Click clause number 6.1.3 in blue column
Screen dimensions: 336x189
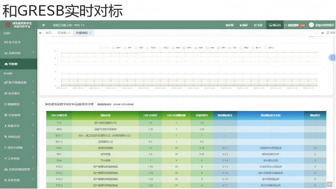coord(225,167)
